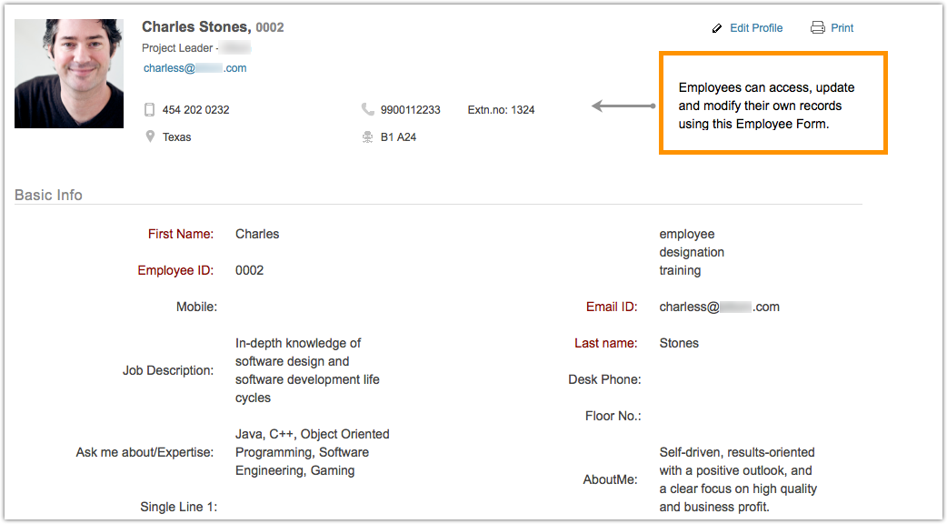Viewport: 947px width, 524px height.
Task: Open the email link under Project Leader
Action: 194,68
